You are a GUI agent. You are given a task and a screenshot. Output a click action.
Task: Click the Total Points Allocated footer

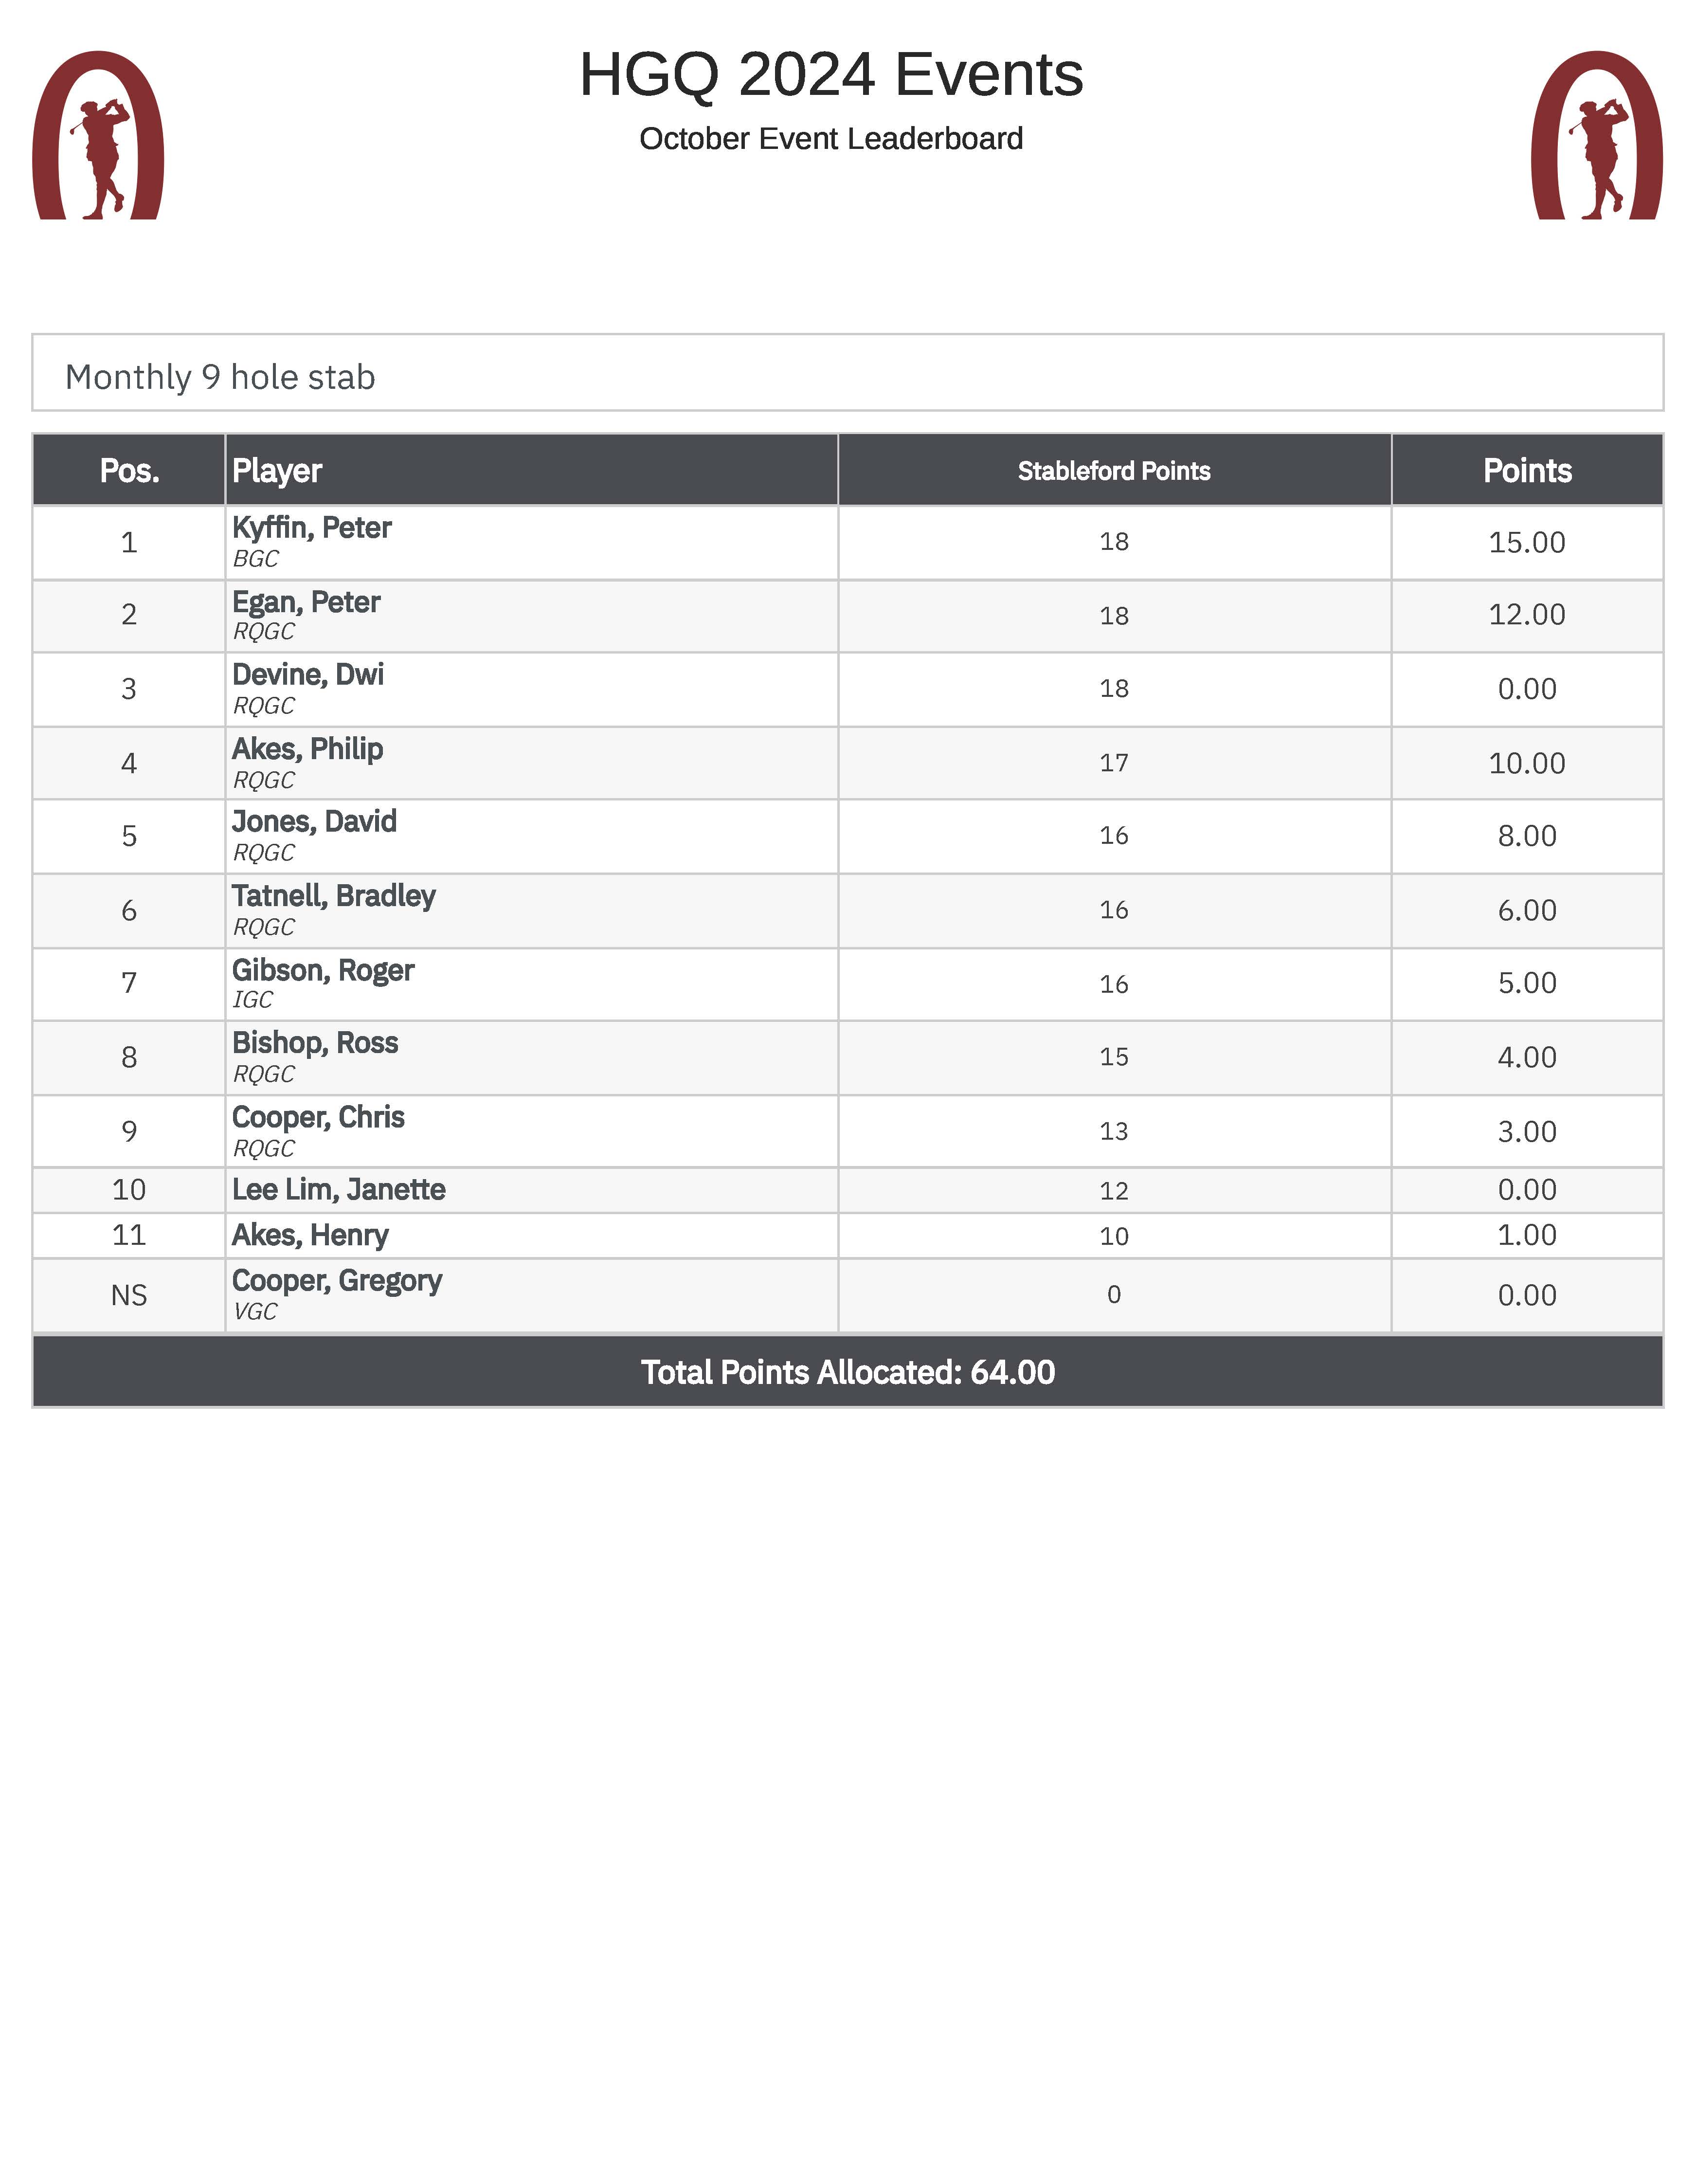tap(847, 1372)
